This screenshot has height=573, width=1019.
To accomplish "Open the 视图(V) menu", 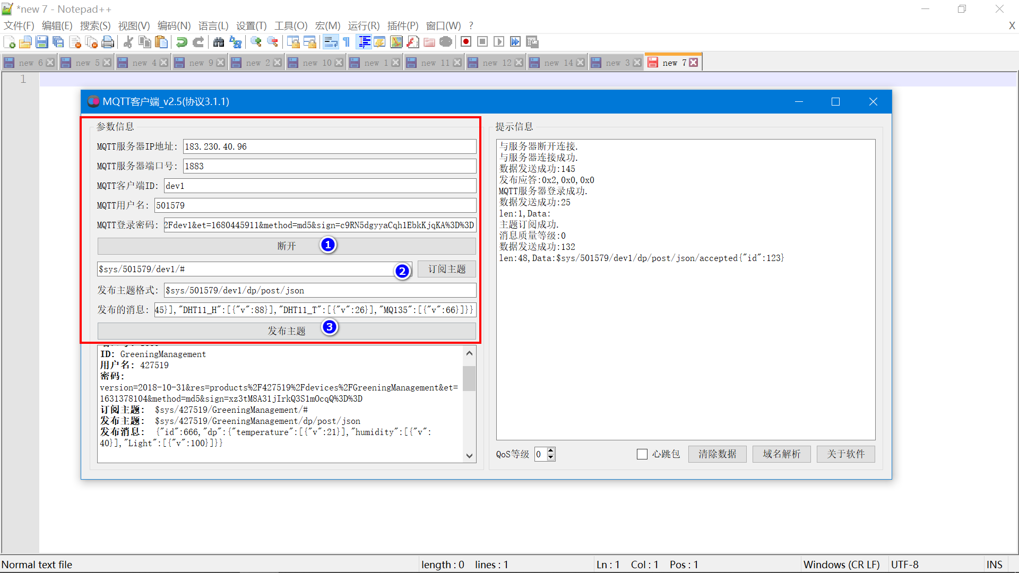I will tap(134, 25).
